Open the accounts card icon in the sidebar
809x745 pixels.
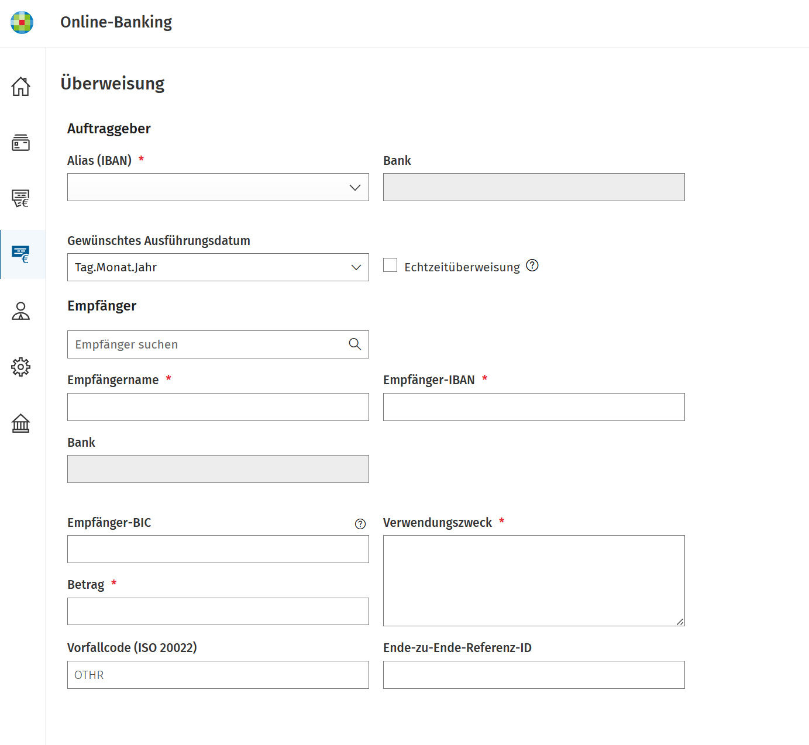pyautogui.click(x=21, y=142)
